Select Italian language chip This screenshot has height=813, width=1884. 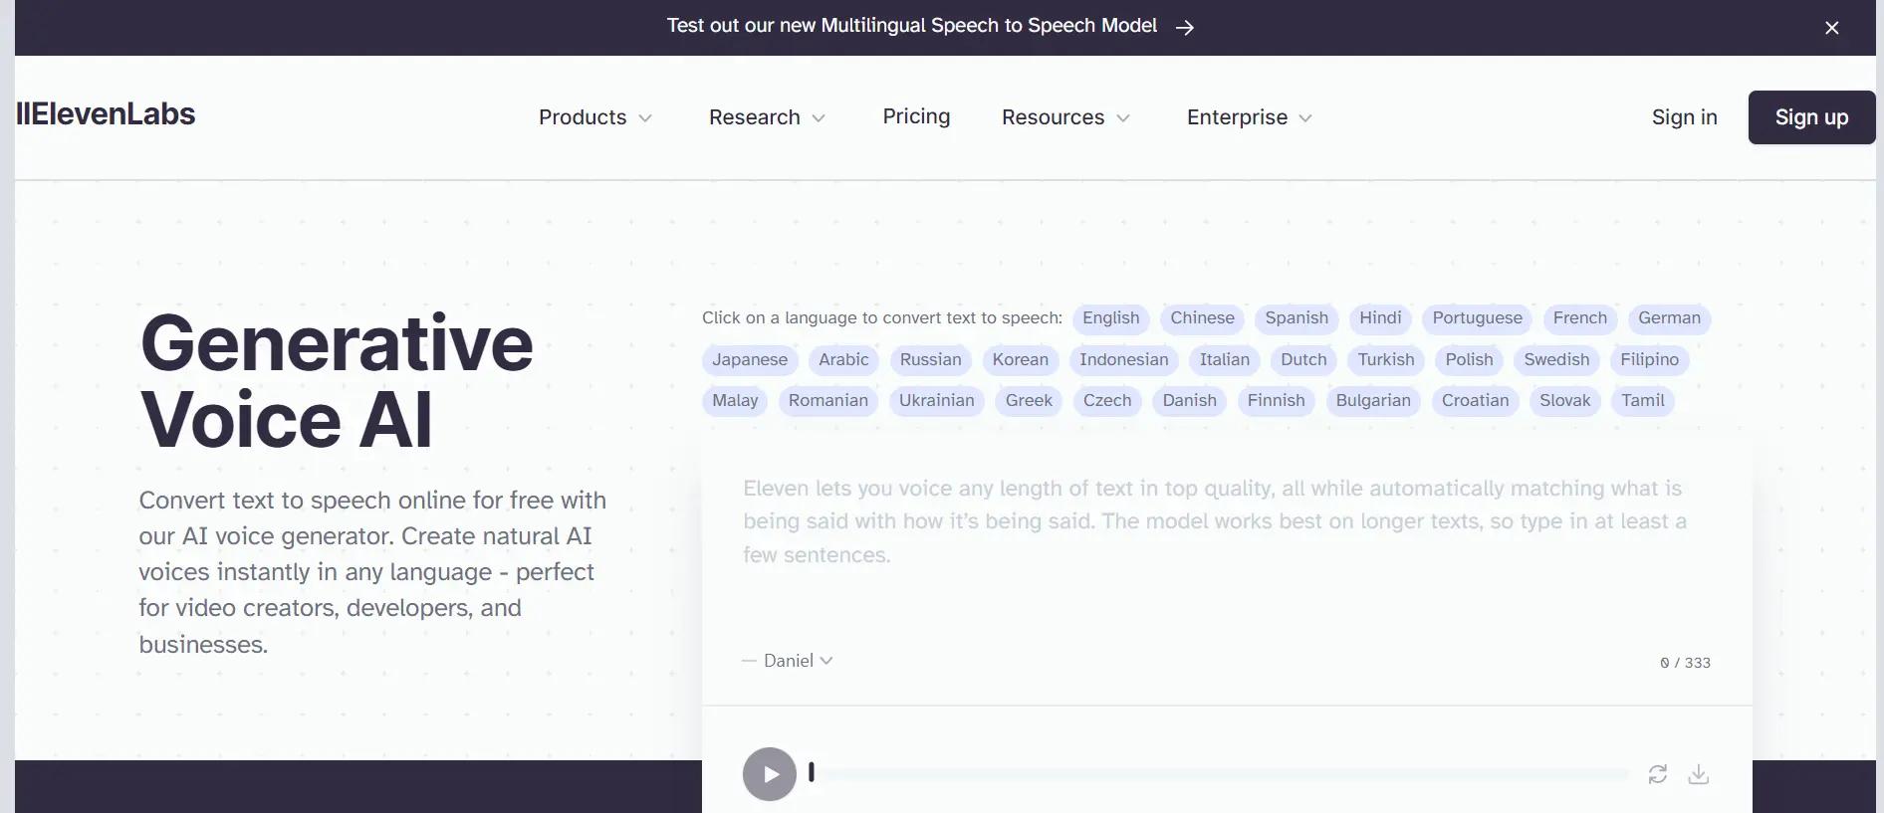[1224, 360]
